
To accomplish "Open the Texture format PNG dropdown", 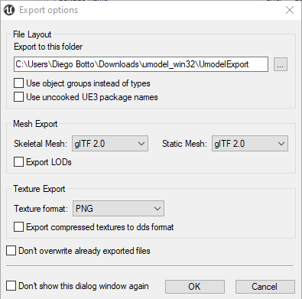I will [119, 209].
